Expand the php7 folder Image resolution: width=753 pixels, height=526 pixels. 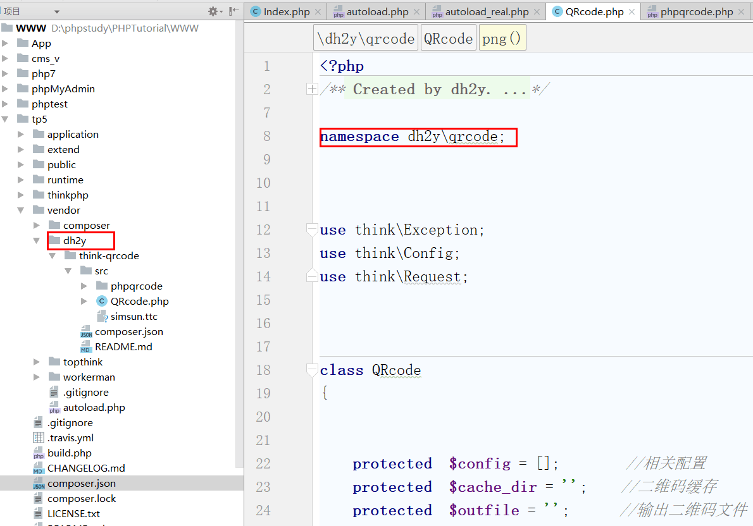click(5, 73)
